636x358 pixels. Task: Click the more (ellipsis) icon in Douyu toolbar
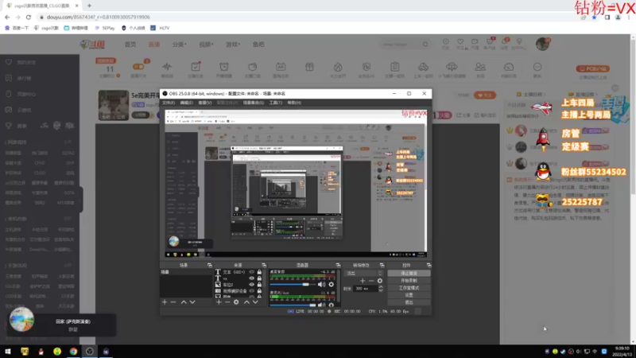tap(537, 67)
